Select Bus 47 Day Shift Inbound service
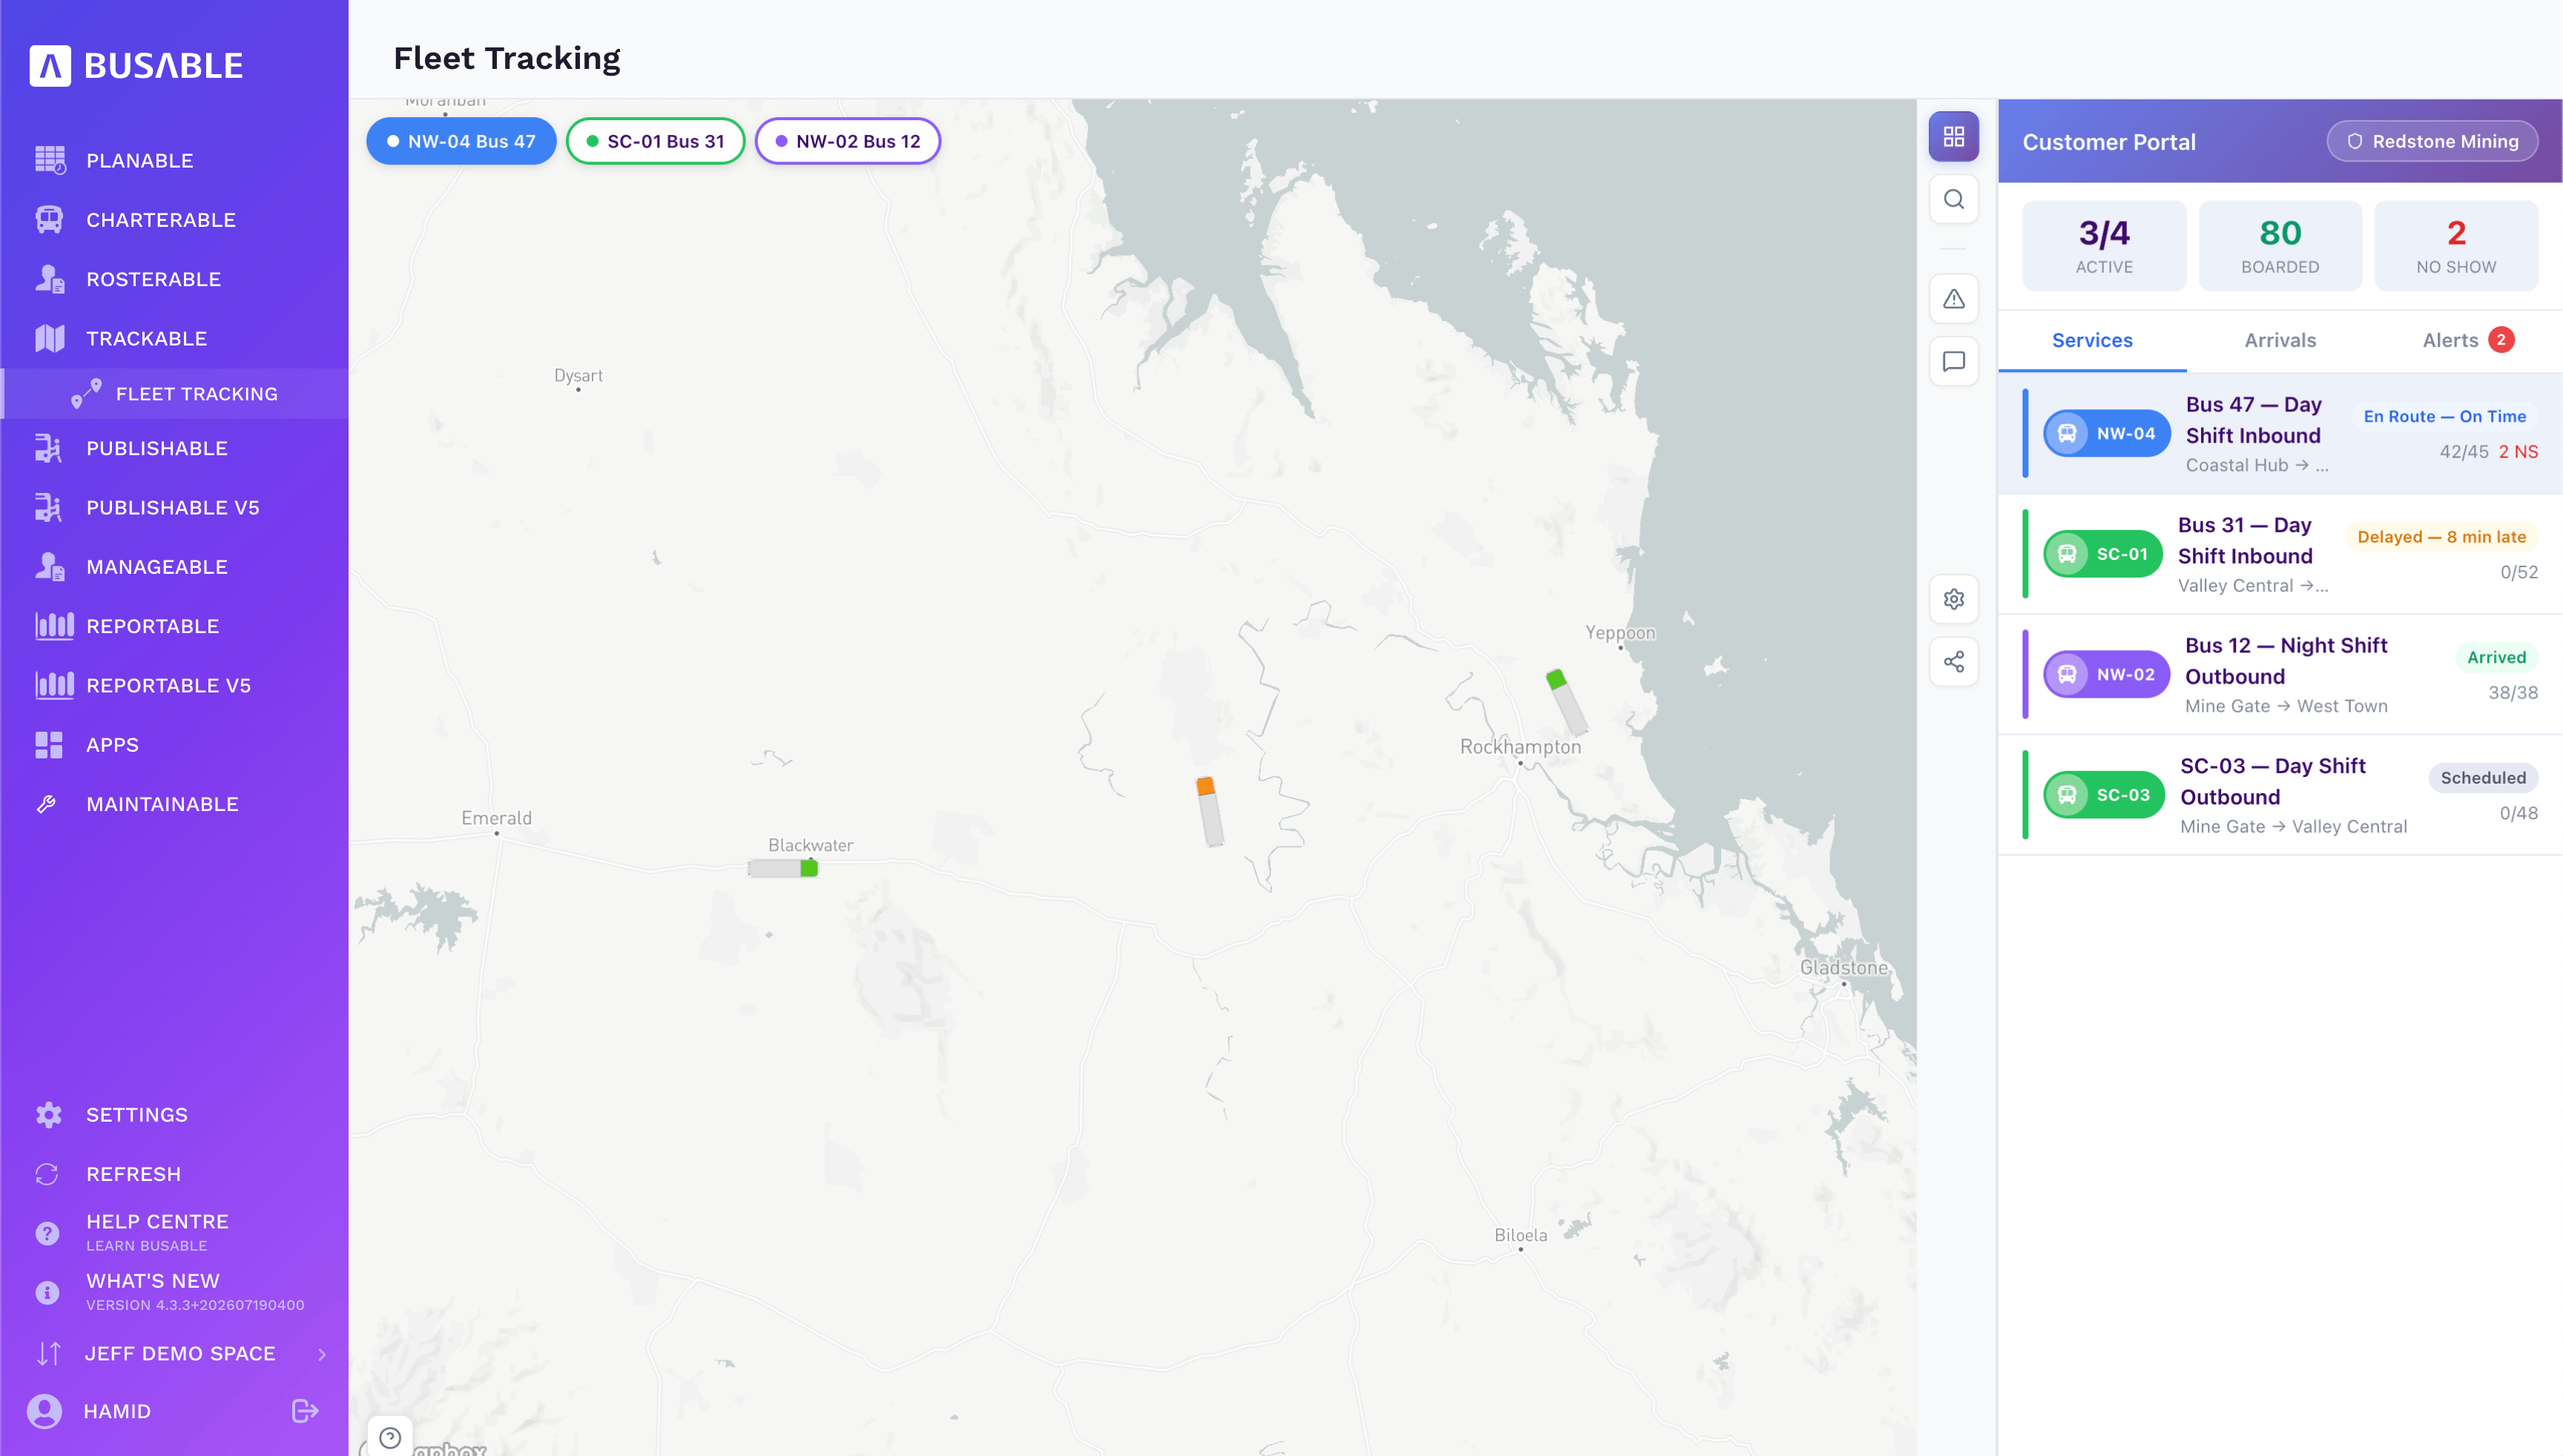The height and width of the screenshot is (1456, 2563). pos(2280,434)
